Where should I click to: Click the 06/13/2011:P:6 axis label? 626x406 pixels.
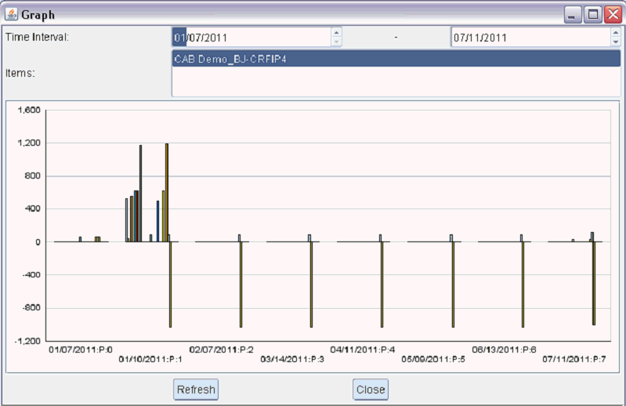tap(504, 350)
